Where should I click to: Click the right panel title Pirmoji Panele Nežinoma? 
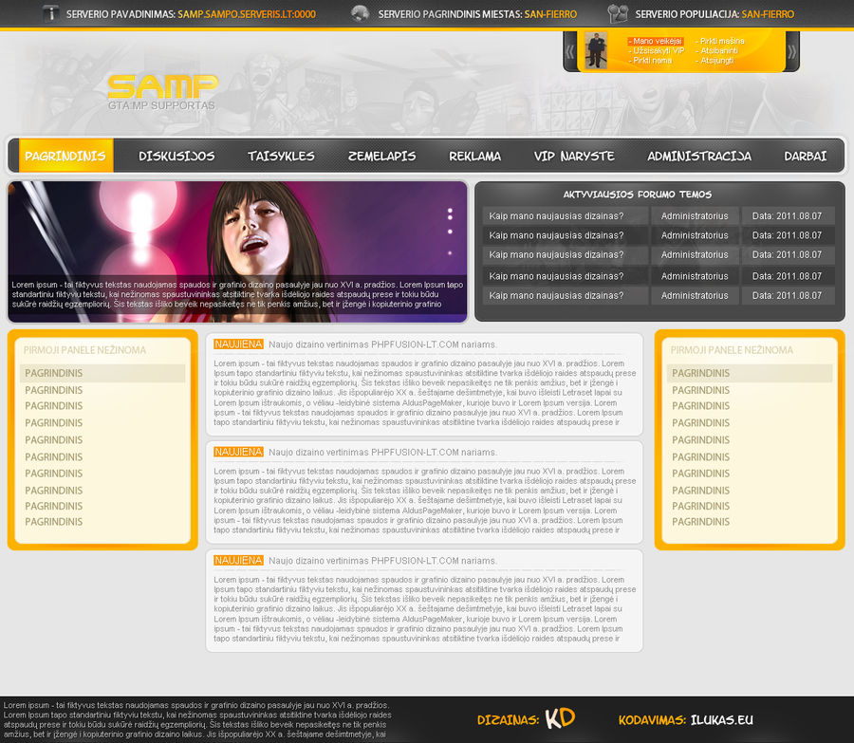coord(732,350)
